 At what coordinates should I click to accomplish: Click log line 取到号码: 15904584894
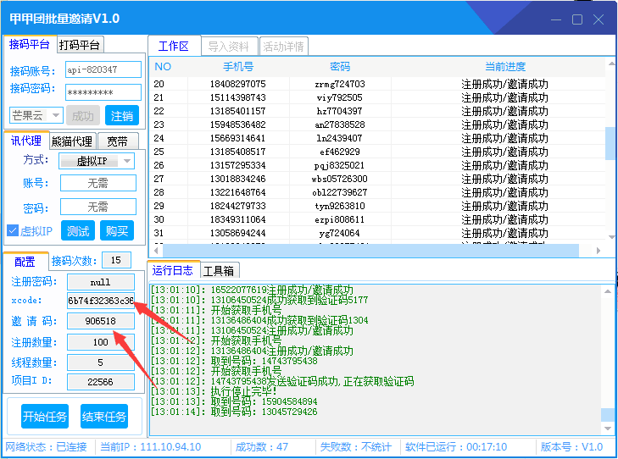pos(234,401)
